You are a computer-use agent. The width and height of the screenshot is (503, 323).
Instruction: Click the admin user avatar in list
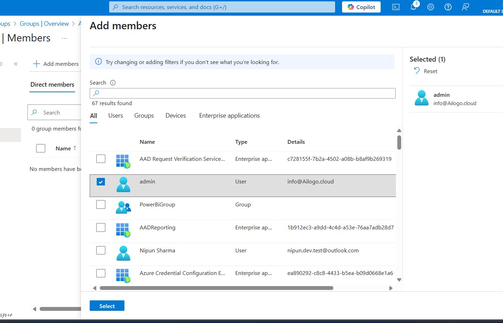[123, 184]
